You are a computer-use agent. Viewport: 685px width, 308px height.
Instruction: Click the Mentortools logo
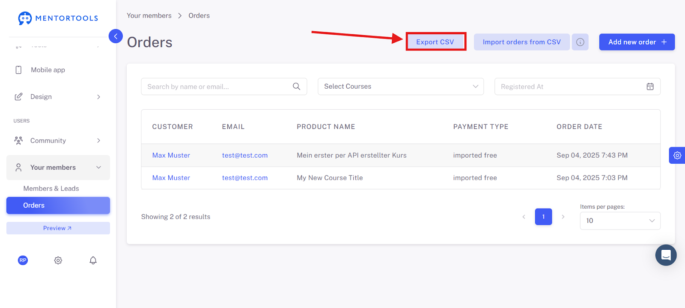click(58, 18)
